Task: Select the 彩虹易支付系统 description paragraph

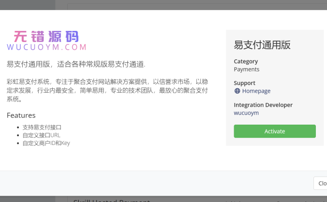Action: coord(107,90)
